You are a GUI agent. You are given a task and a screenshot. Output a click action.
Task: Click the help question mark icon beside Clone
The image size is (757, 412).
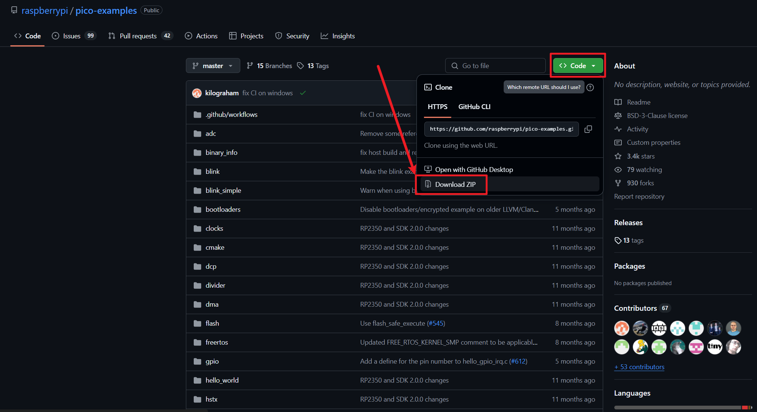tap(590, 87)
